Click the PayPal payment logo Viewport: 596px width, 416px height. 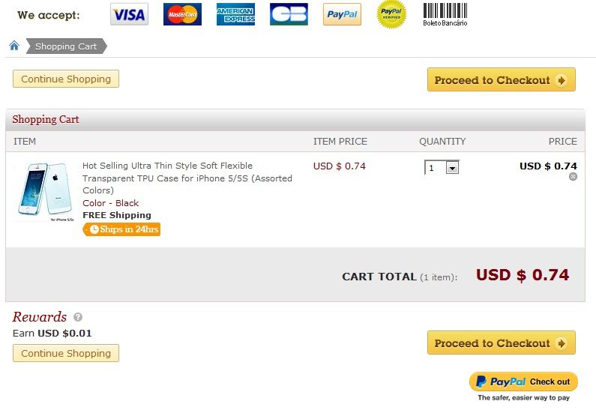point(342,14)
